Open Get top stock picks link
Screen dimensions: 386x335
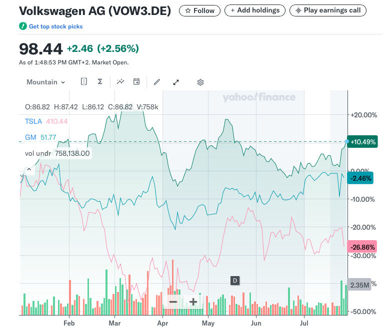pyautogui.click(x=55, y=26)
